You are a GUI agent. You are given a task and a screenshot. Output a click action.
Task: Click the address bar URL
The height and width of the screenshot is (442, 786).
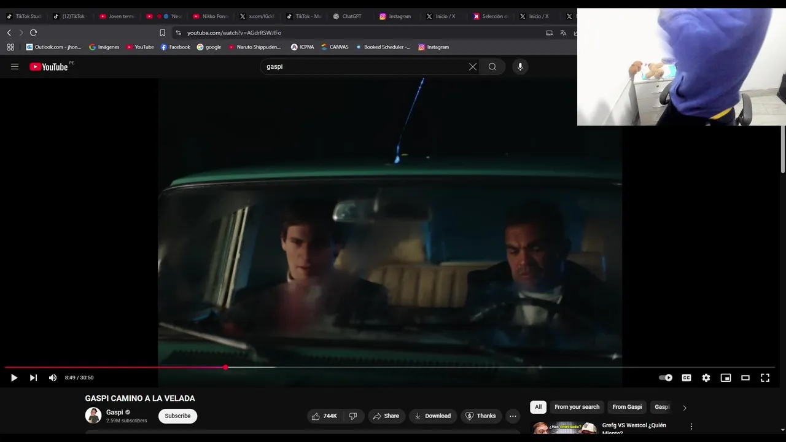[x=234, y=33]
